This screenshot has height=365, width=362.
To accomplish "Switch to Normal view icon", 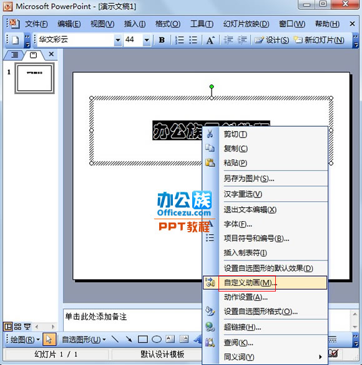I will 8,326.
